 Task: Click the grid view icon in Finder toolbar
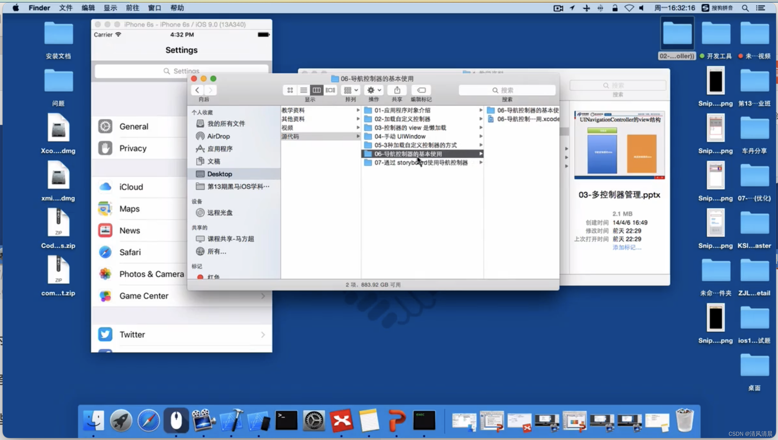[x=290, y=90]
